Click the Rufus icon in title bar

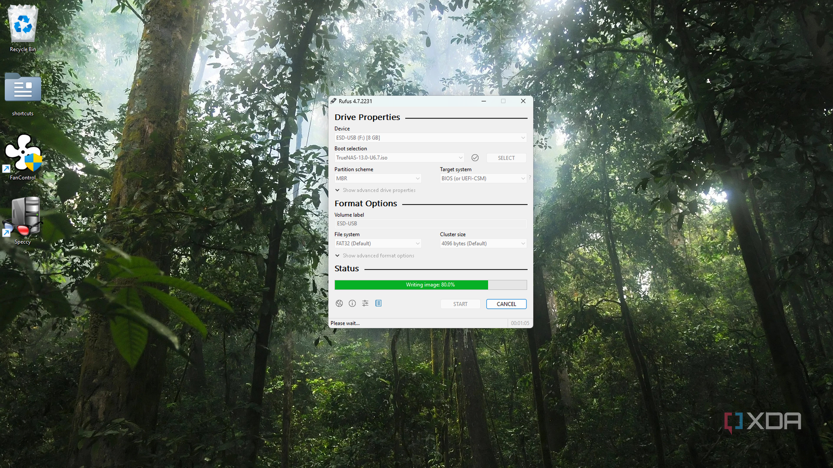[334, 101]
